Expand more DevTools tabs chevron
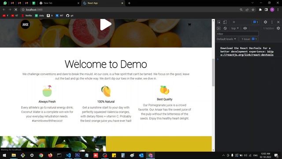This screenshot has width=282, height=159. tap(234, 22)
